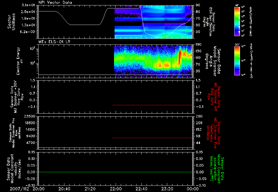Click the NF rainbow color bar
Screen dimensions: 278x192
[237, 21]
